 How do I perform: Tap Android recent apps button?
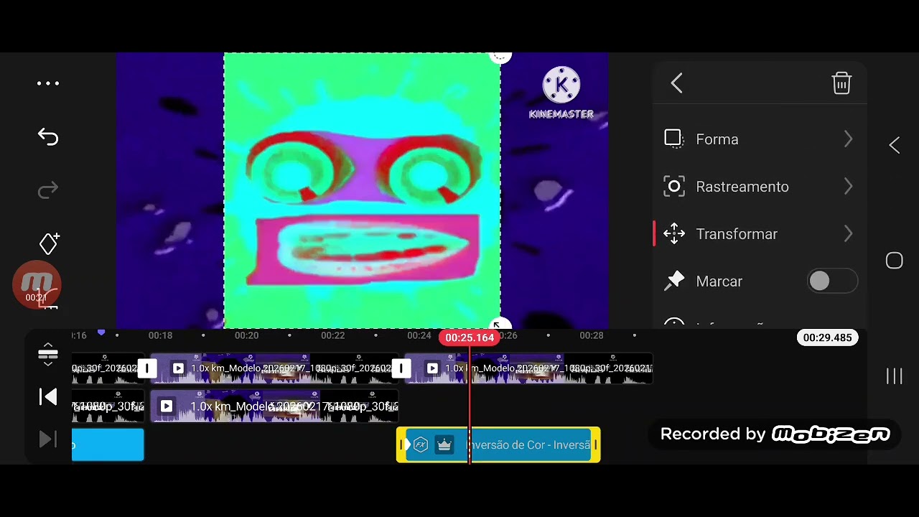(x=895, y=376)
